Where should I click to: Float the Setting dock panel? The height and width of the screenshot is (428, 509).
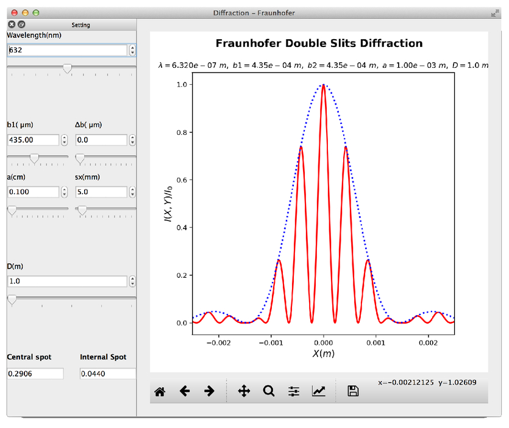coord(21,24)
